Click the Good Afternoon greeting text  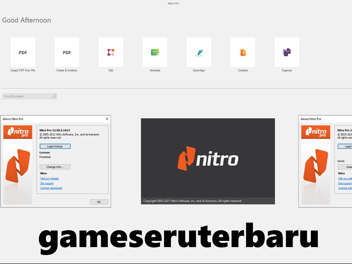click(x=27, y=20)
